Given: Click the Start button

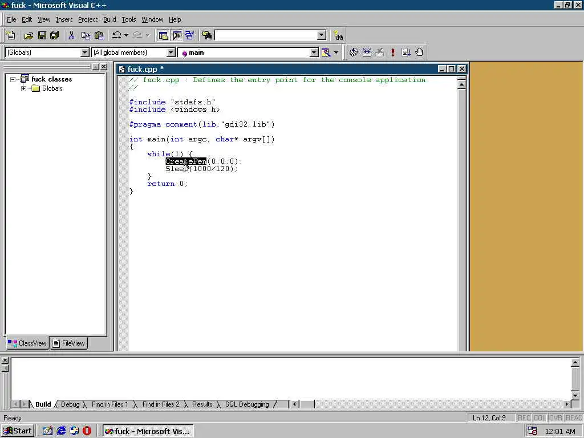Looking at the screenshot, I should (x=18, y=431).
